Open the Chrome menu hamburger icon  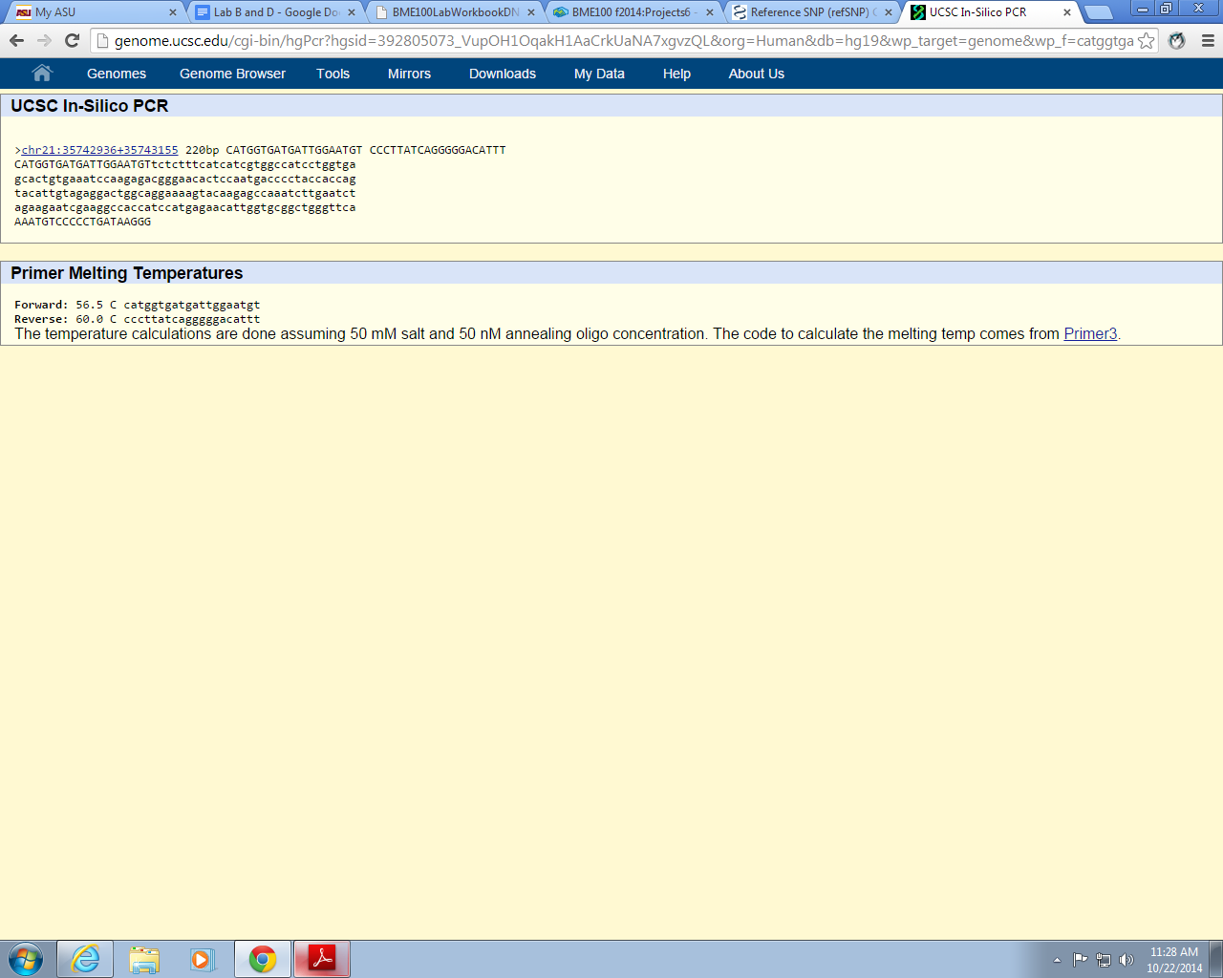pyautogui.click(x=1208, y=41)
